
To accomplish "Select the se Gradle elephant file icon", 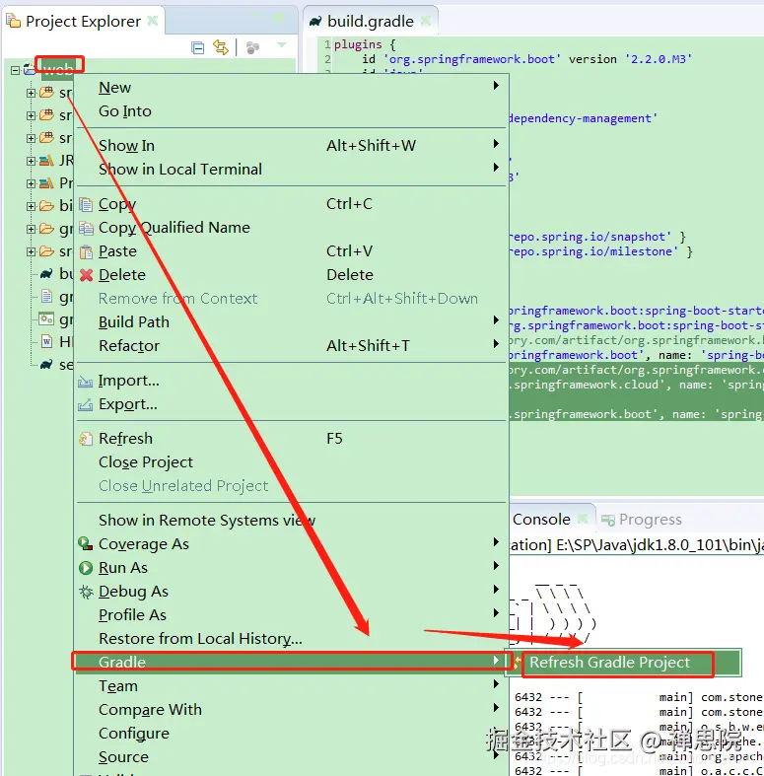I will coord(46,365).
